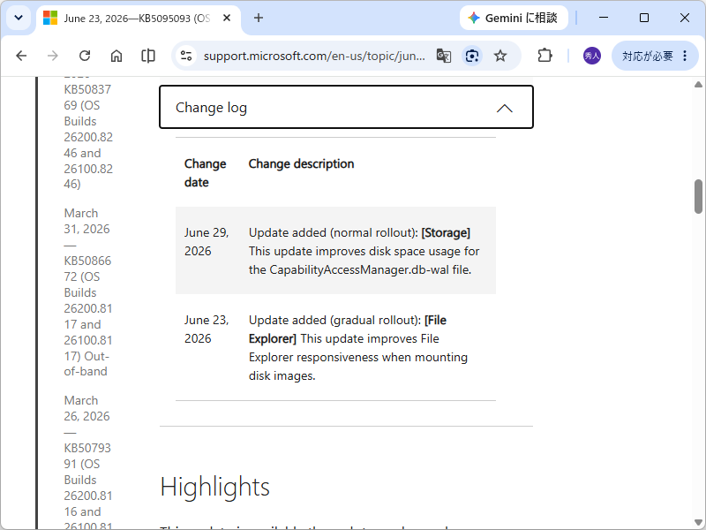Screen dimensions: 706x530
Task: Click the Google Lens search icon
Action: click(472, 56)
